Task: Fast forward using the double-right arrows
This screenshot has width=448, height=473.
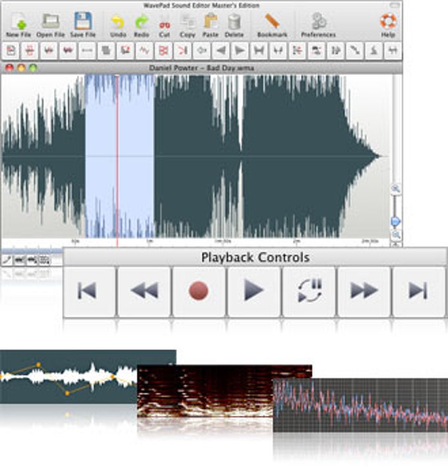Action: tap(364, 291)
